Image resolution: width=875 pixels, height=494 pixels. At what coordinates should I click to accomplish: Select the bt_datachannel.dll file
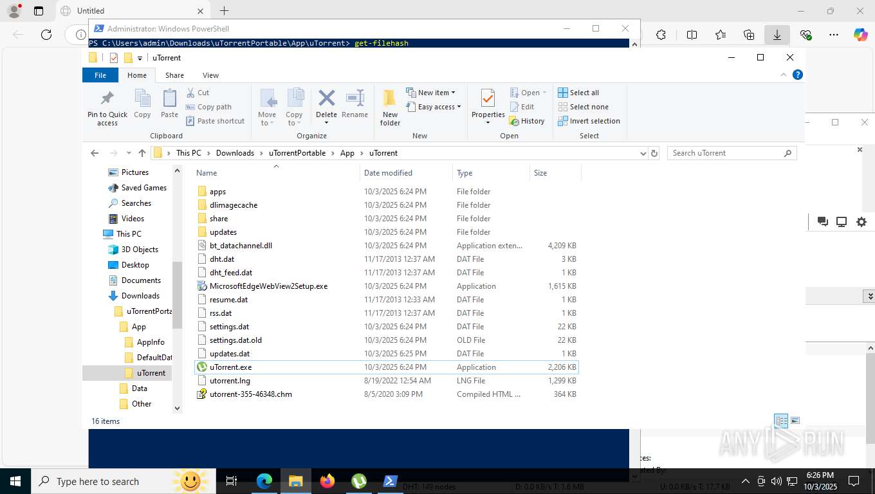click(386, 246)
